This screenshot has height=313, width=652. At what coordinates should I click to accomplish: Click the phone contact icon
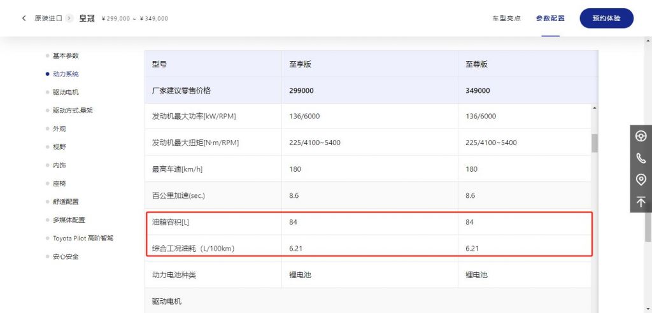641,158
